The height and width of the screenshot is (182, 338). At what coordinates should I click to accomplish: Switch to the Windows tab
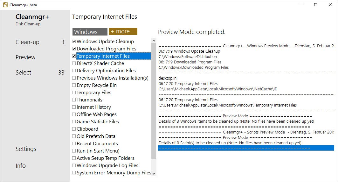(90, 32)
